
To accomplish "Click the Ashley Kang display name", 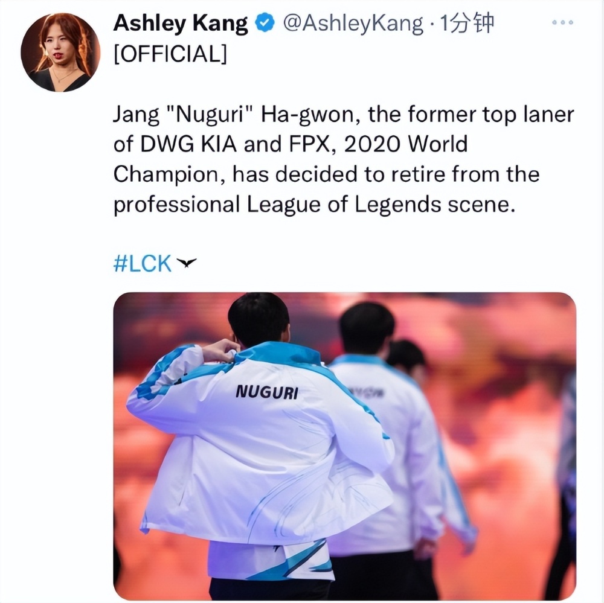I will point(180,23).
